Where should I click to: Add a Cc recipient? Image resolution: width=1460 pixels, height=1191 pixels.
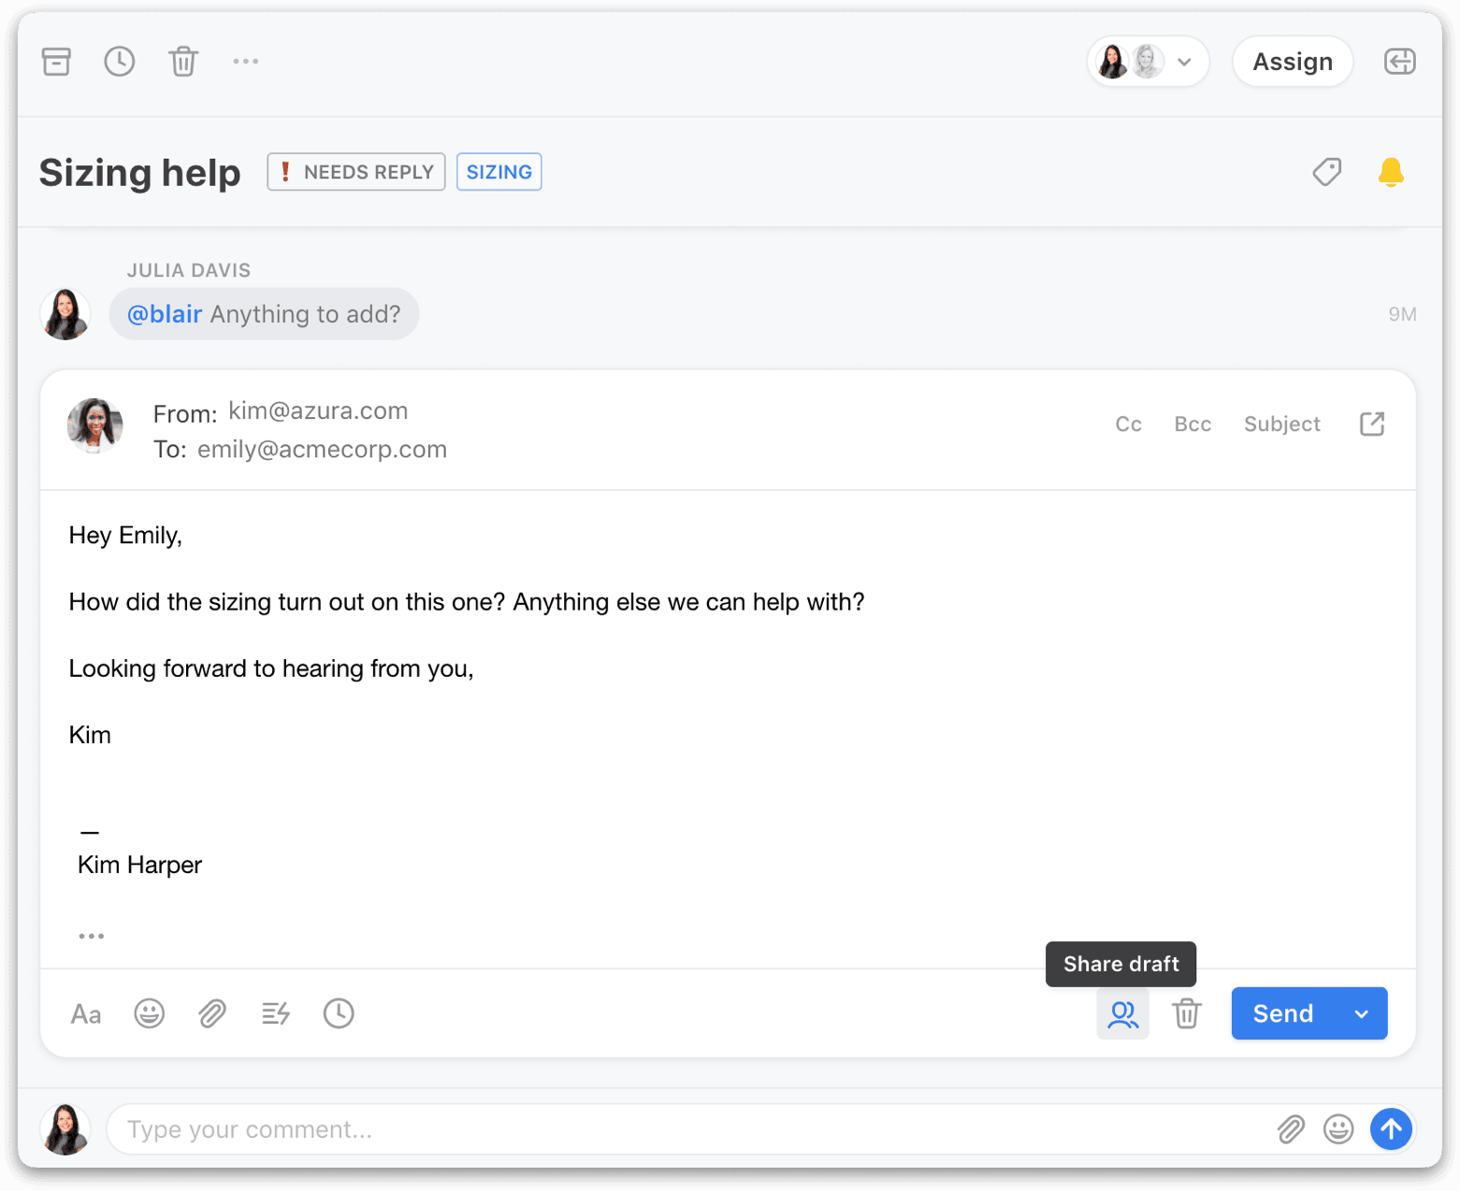(x=1128, y=424)
